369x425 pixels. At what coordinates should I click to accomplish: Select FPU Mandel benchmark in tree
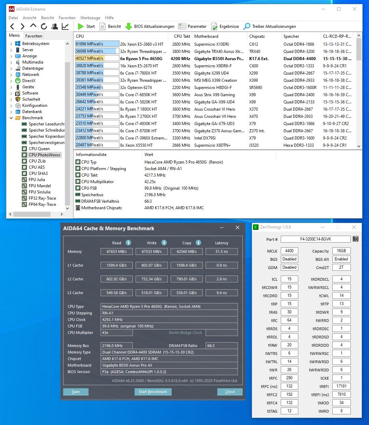39,186
